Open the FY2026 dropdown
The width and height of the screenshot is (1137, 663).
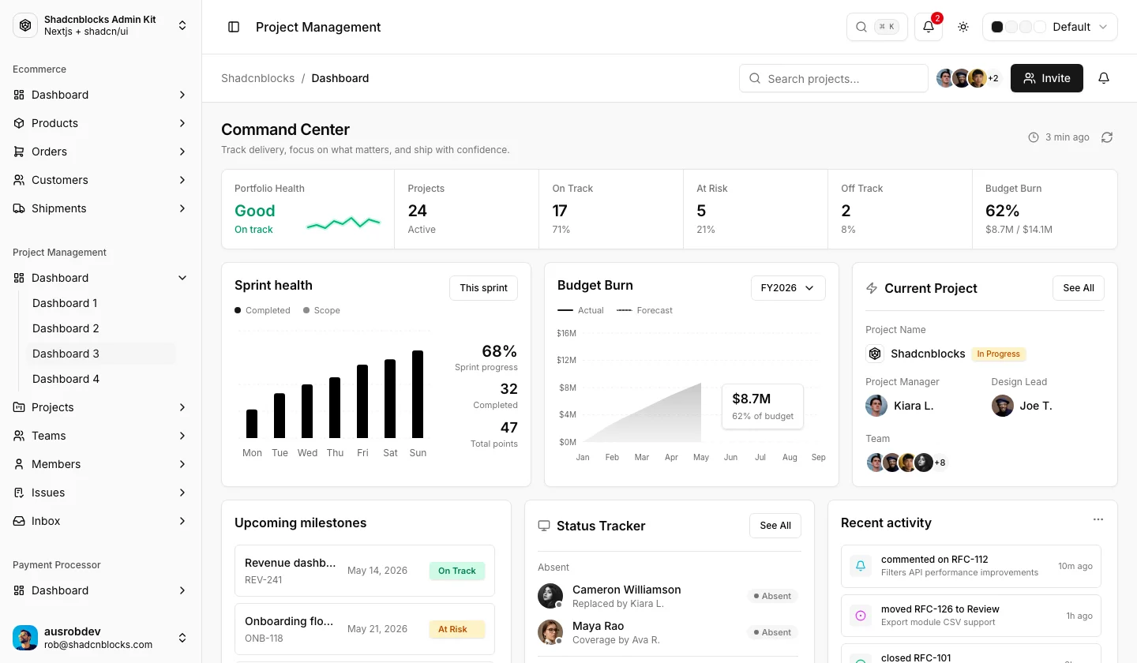788,288
